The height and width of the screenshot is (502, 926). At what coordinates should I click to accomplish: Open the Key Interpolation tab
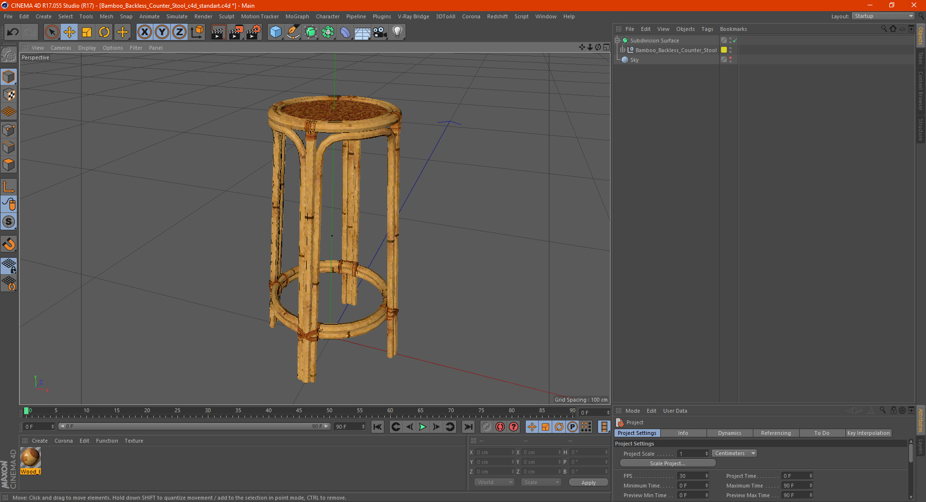[x=868, y=433]
